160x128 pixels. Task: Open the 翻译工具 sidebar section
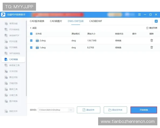[x=11, y=89]
